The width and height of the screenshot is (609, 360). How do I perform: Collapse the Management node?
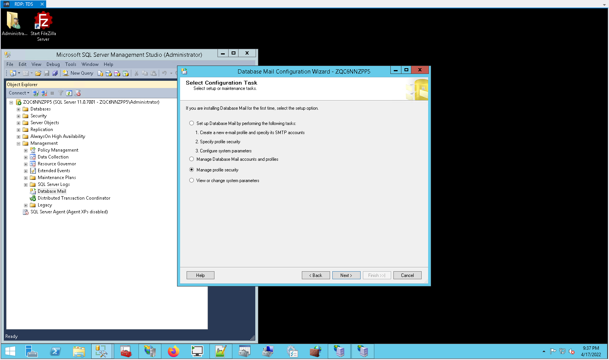point(18,144)
